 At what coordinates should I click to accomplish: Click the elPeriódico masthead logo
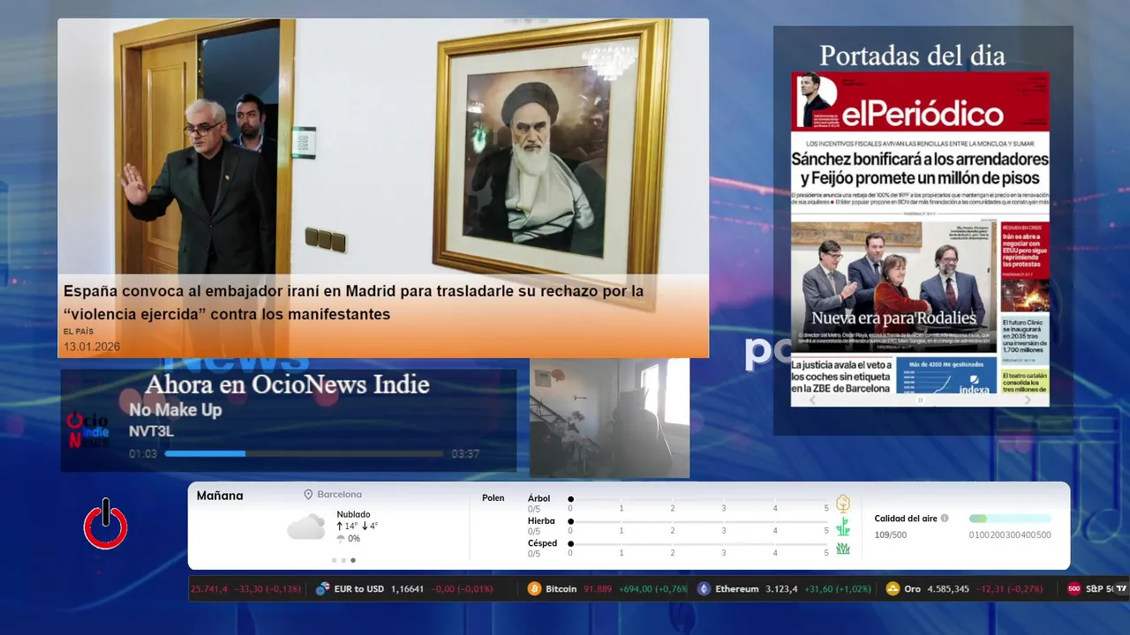[x=923, y=113]
